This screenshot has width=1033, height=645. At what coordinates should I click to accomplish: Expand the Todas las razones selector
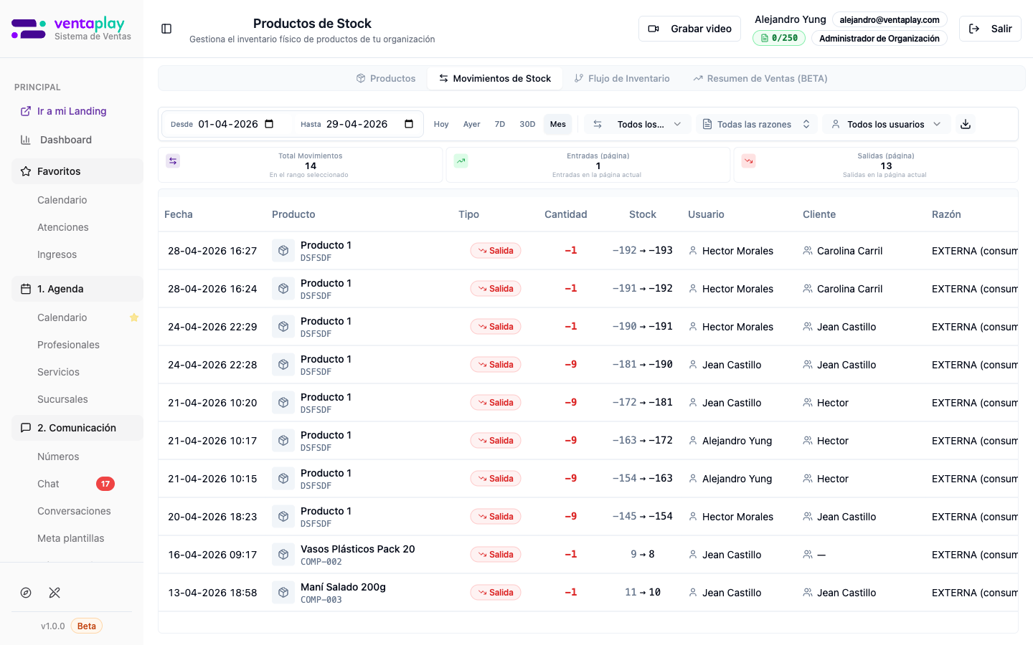[x=756, y=123]
